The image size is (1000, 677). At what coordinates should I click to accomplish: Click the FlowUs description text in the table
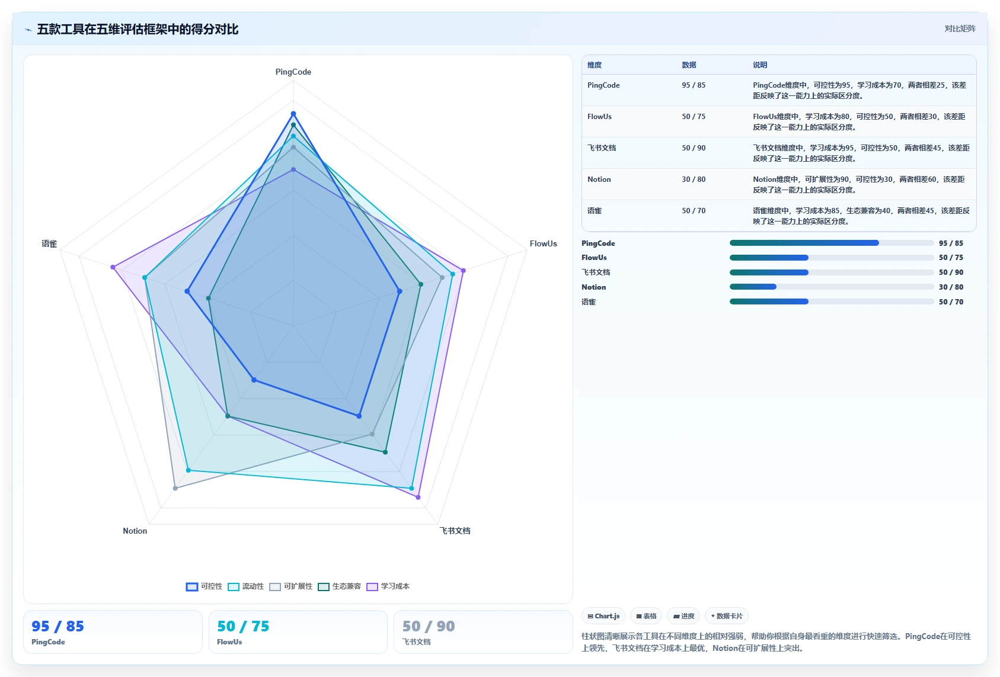(x=859, y=122)
